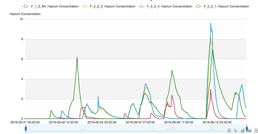Click the green peak reaching value 6
The image size is (258, 134).
(x=77, y=57)
